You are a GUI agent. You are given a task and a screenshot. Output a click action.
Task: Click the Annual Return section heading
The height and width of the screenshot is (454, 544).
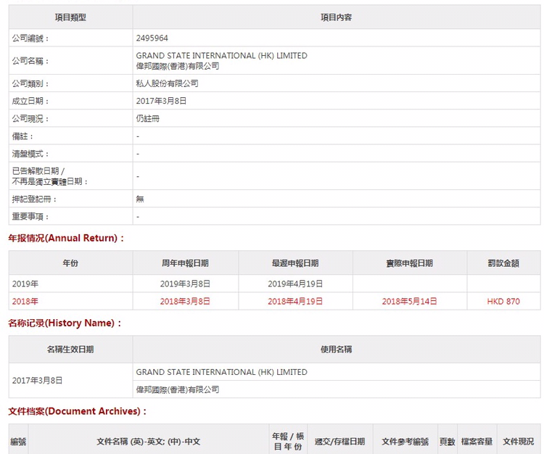[66, 239]
